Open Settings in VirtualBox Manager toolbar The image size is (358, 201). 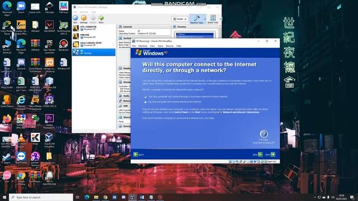click(83, 19)
